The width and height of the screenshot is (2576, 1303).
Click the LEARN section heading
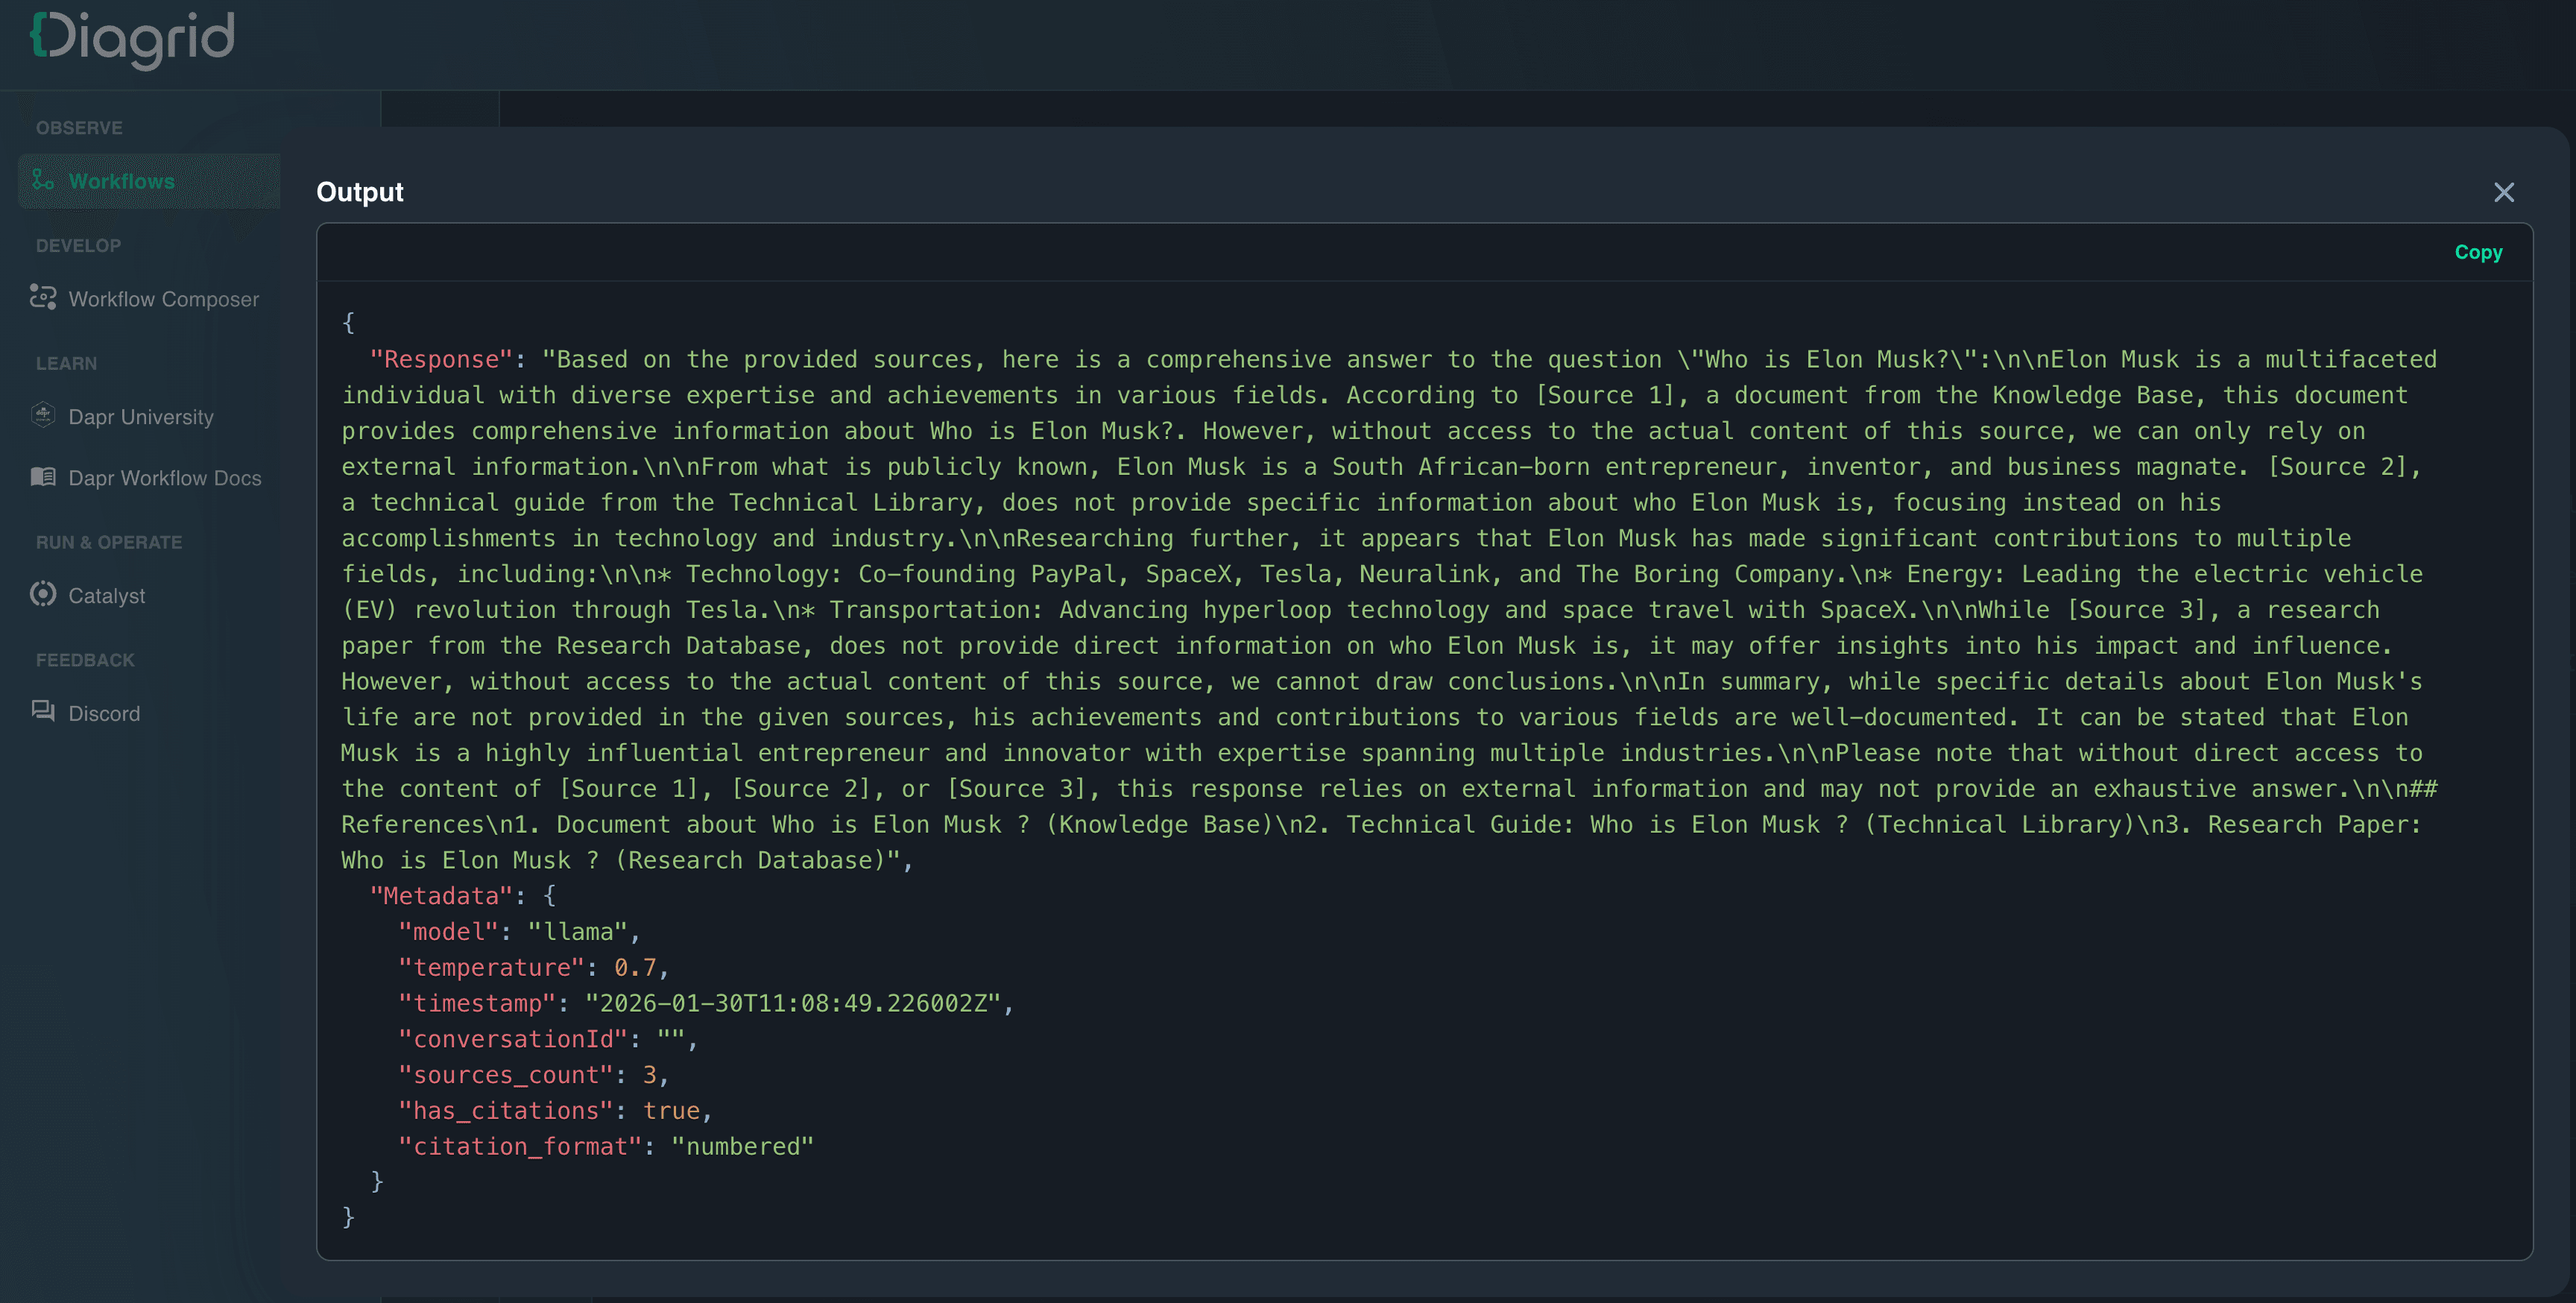66,364
